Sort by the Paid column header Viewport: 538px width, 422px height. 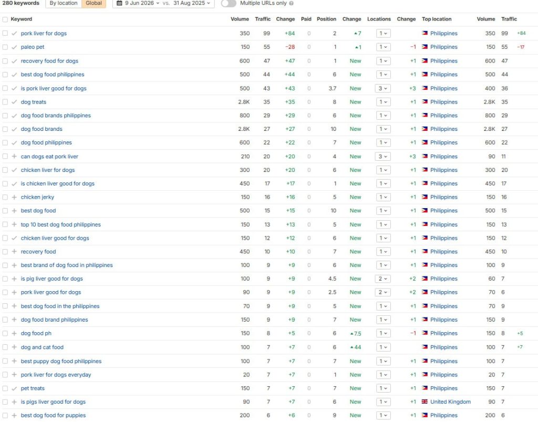click(x=306, y=19)
